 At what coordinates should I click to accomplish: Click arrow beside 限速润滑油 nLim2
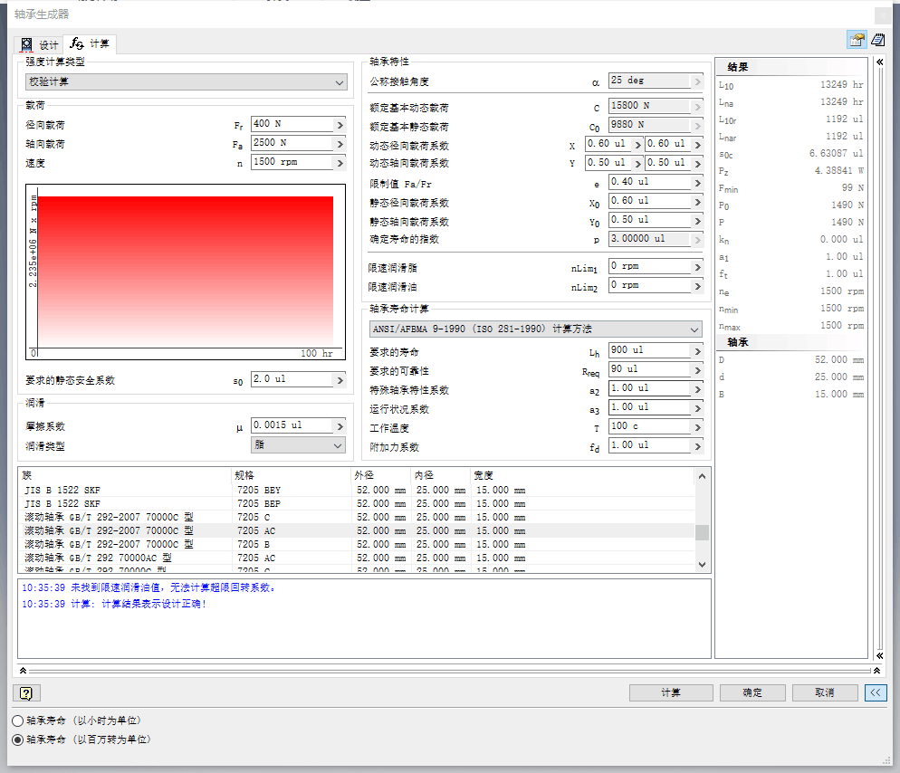click(698, 286)
